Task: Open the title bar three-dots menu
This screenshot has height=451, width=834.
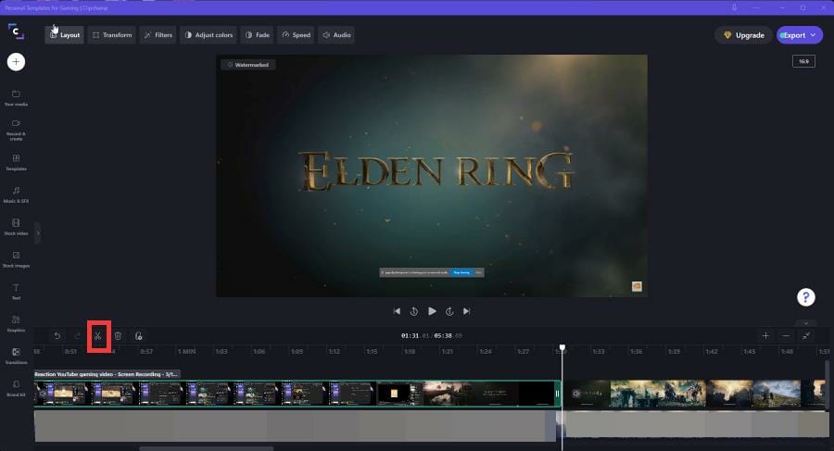Action: click(758, 7)
